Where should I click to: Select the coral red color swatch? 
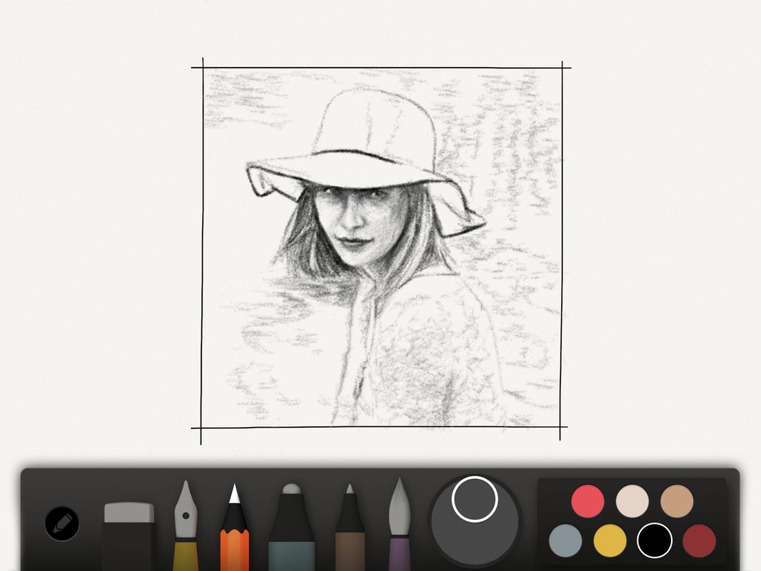click(x=587, y=500)
